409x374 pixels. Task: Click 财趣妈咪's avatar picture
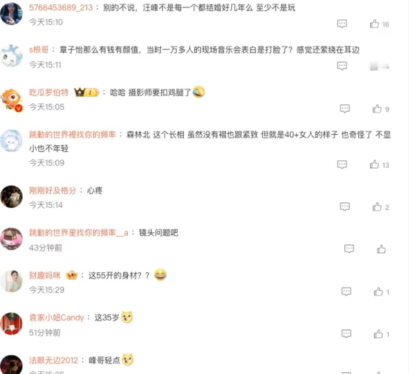[x=11, y=281]
